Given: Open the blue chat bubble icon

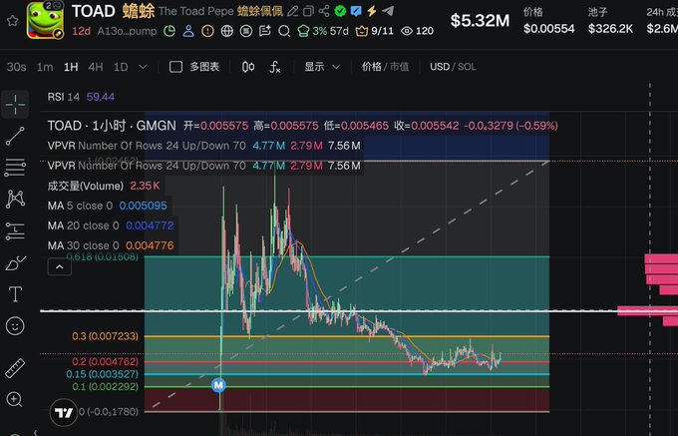Looking at the screenshot, I should (356, 11).
